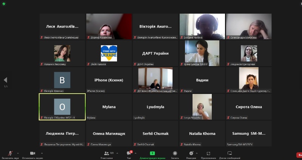Select Вікторія Шевчко tile with B avatar
The image size is (302, 160).
[x=62, y=80]
